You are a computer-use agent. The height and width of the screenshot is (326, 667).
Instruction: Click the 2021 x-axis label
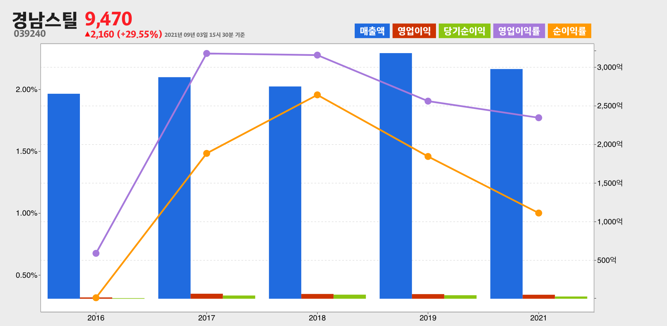coord(538,318)
